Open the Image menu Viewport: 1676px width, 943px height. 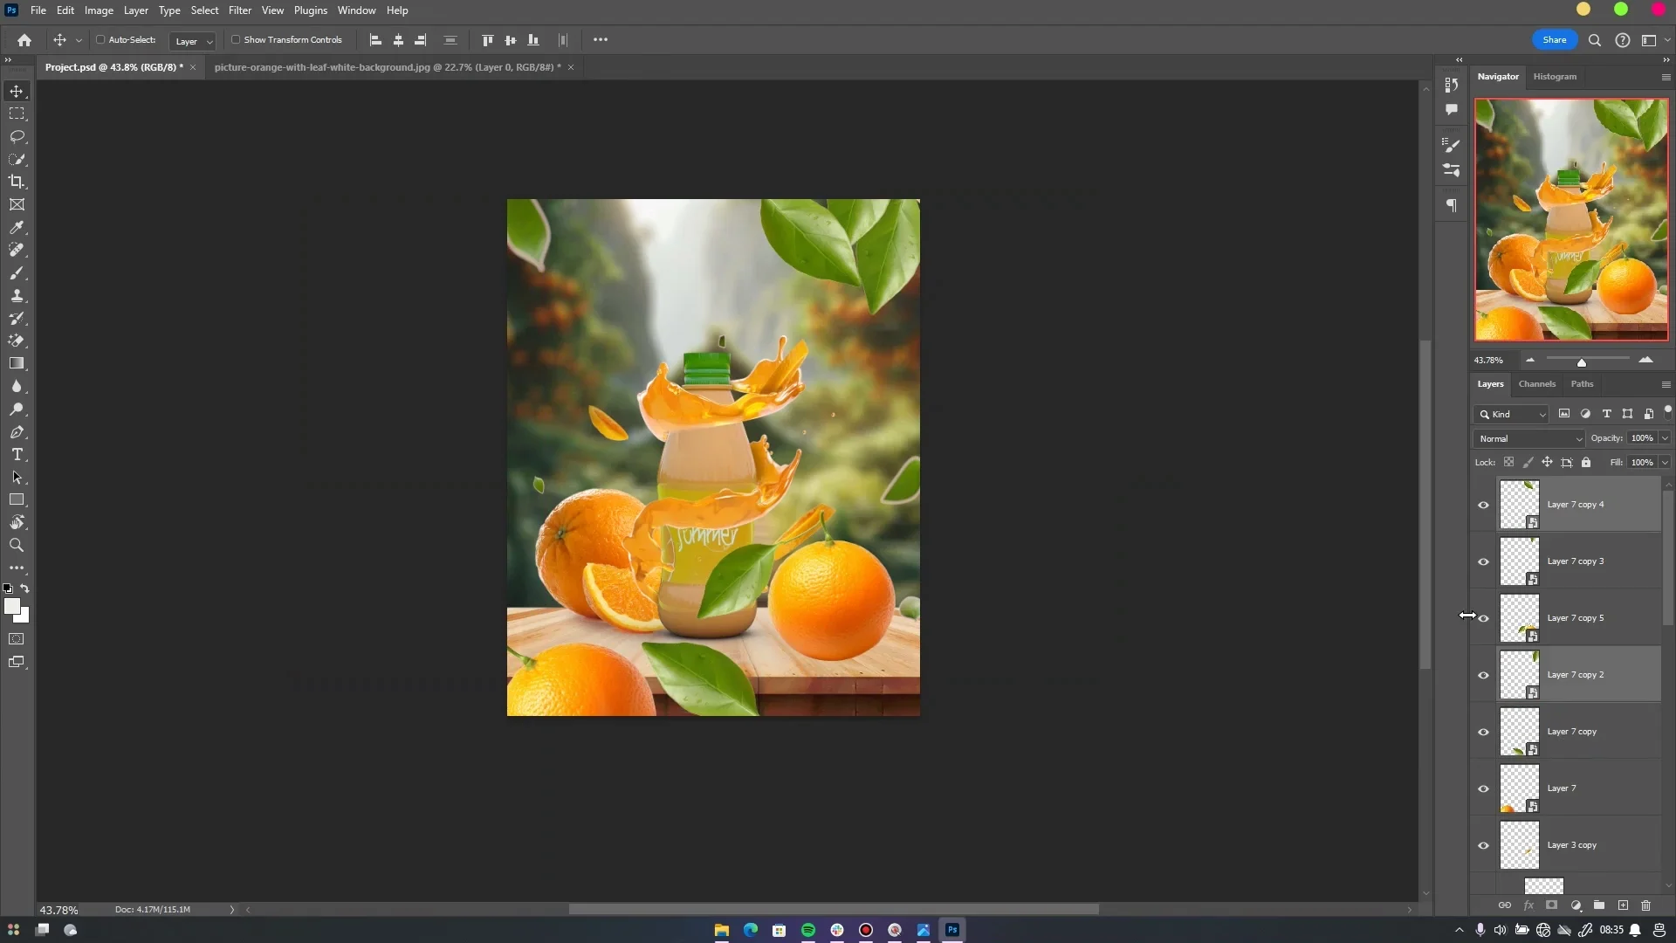click(99, 10)
